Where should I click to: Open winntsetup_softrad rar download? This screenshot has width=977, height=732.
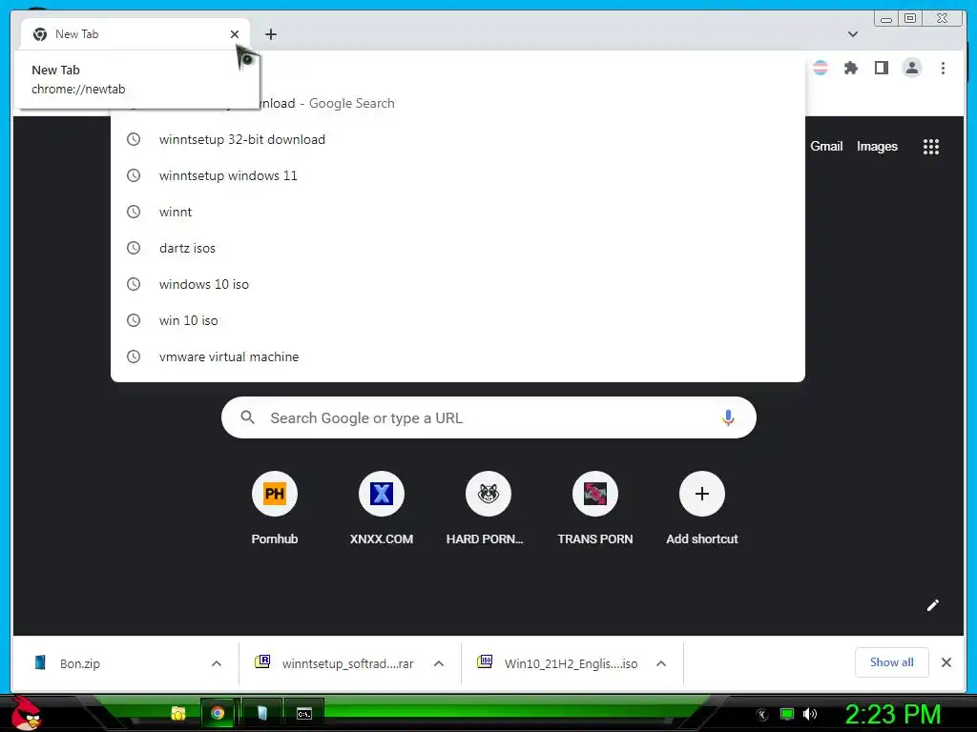click(335, 663)
